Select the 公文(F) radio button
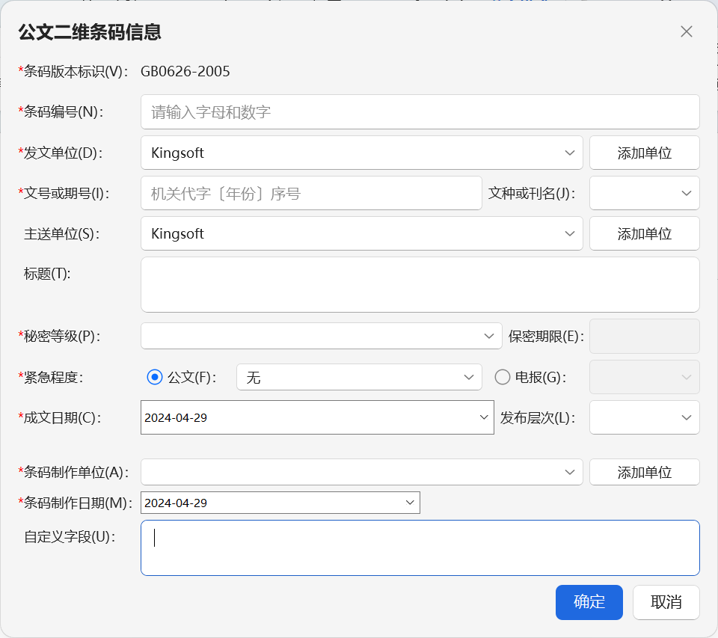The height and width of the screenshot is (638, 718). 155,378
